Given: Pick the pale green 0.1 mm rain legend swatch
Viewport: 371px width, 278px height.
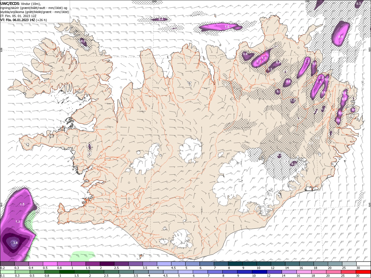Looking at the screenshot, I should coord(8,272).
